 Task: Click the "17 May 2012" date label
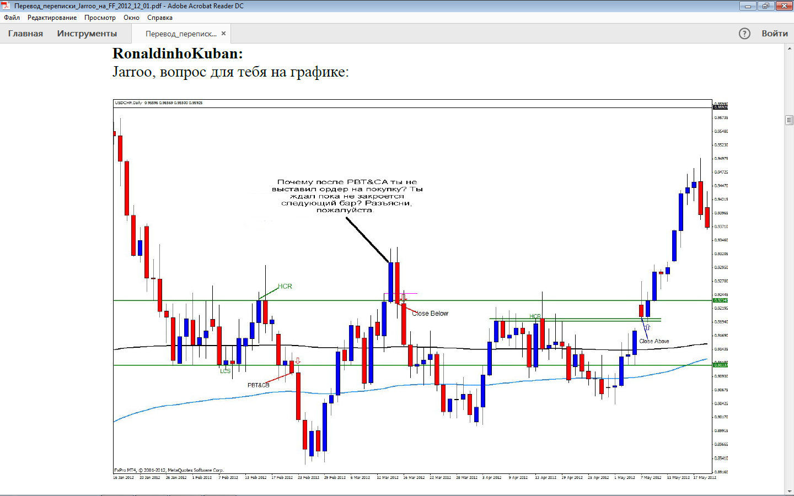pyautogui.click(x=705, y=478)
